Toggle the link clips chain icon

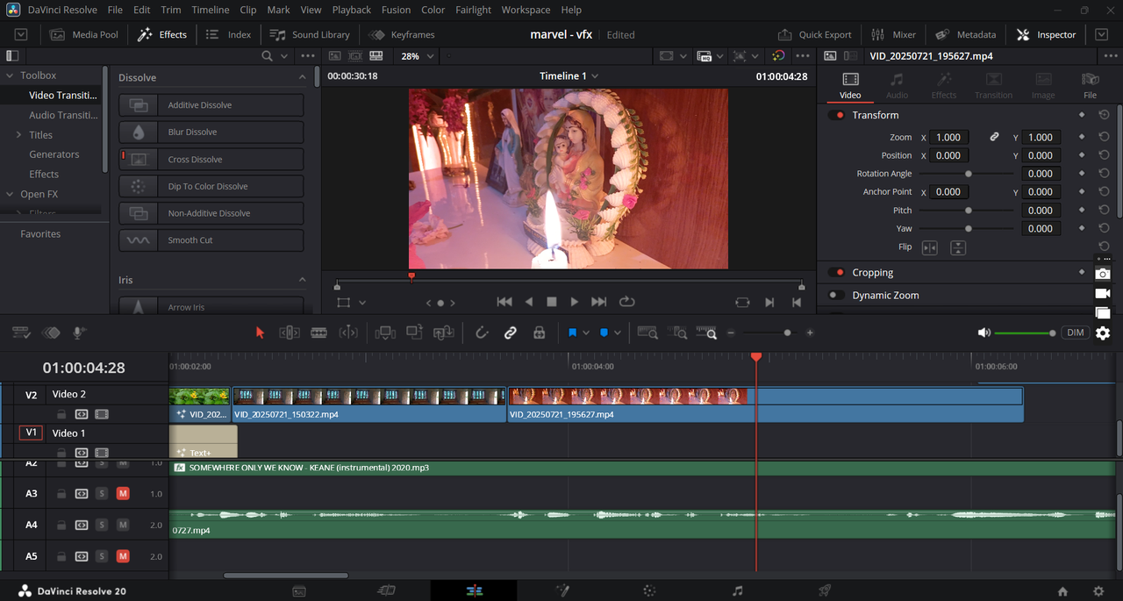point(510,333)
